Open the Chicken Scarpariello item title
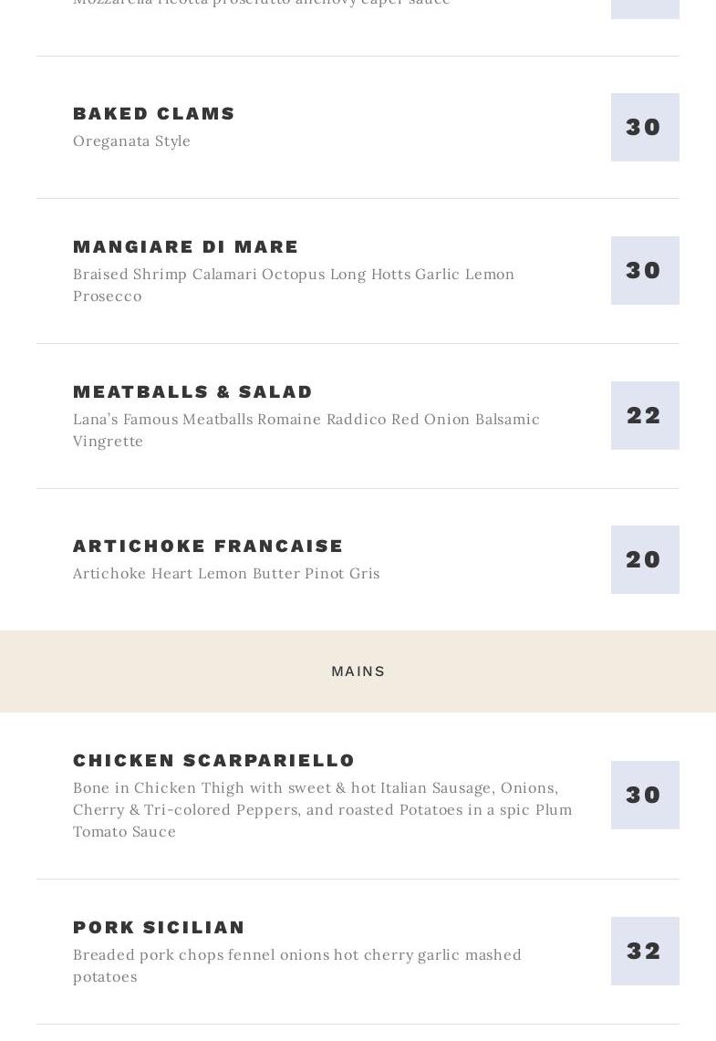The height and width of the screenshot is (1041, 716). tap(213, 760)
